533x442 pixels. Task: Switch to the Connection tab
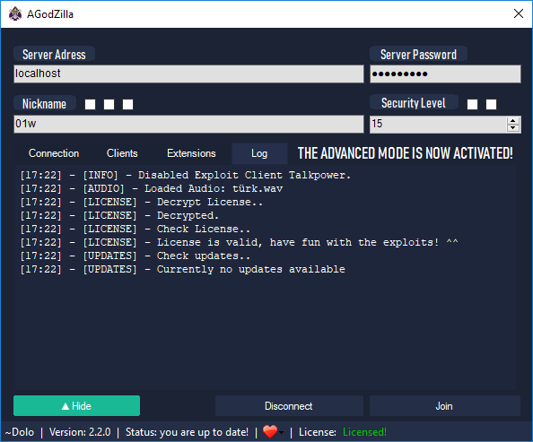coord(54,153)
